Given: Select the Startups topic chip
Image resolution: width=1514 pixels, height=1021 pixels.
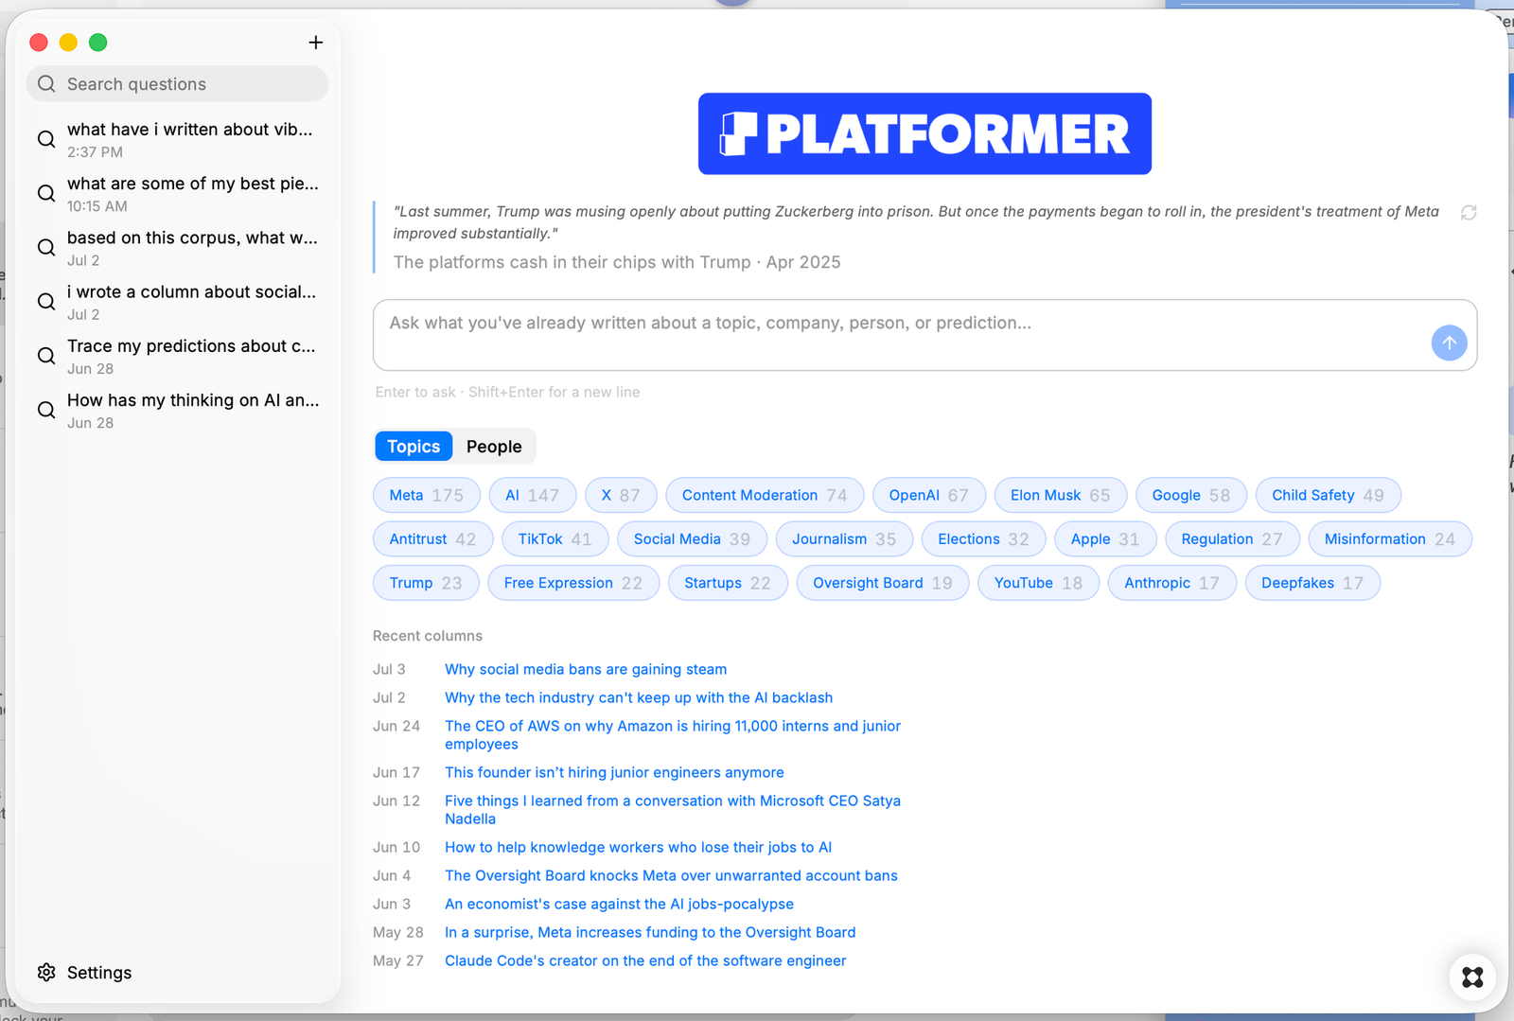Looking at the screenshot, I should (x=729, y=583).
